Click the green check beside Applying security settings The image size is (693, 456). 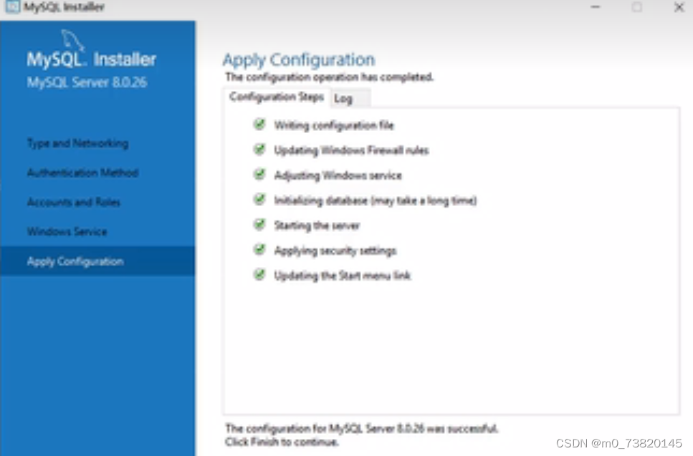click(259, 251)
